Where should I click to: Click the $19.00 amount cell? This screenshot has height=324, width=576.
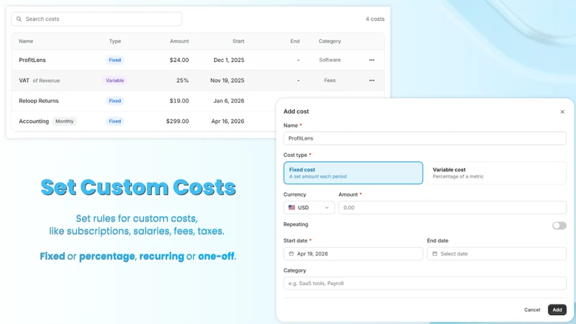[x=179, y=101]
